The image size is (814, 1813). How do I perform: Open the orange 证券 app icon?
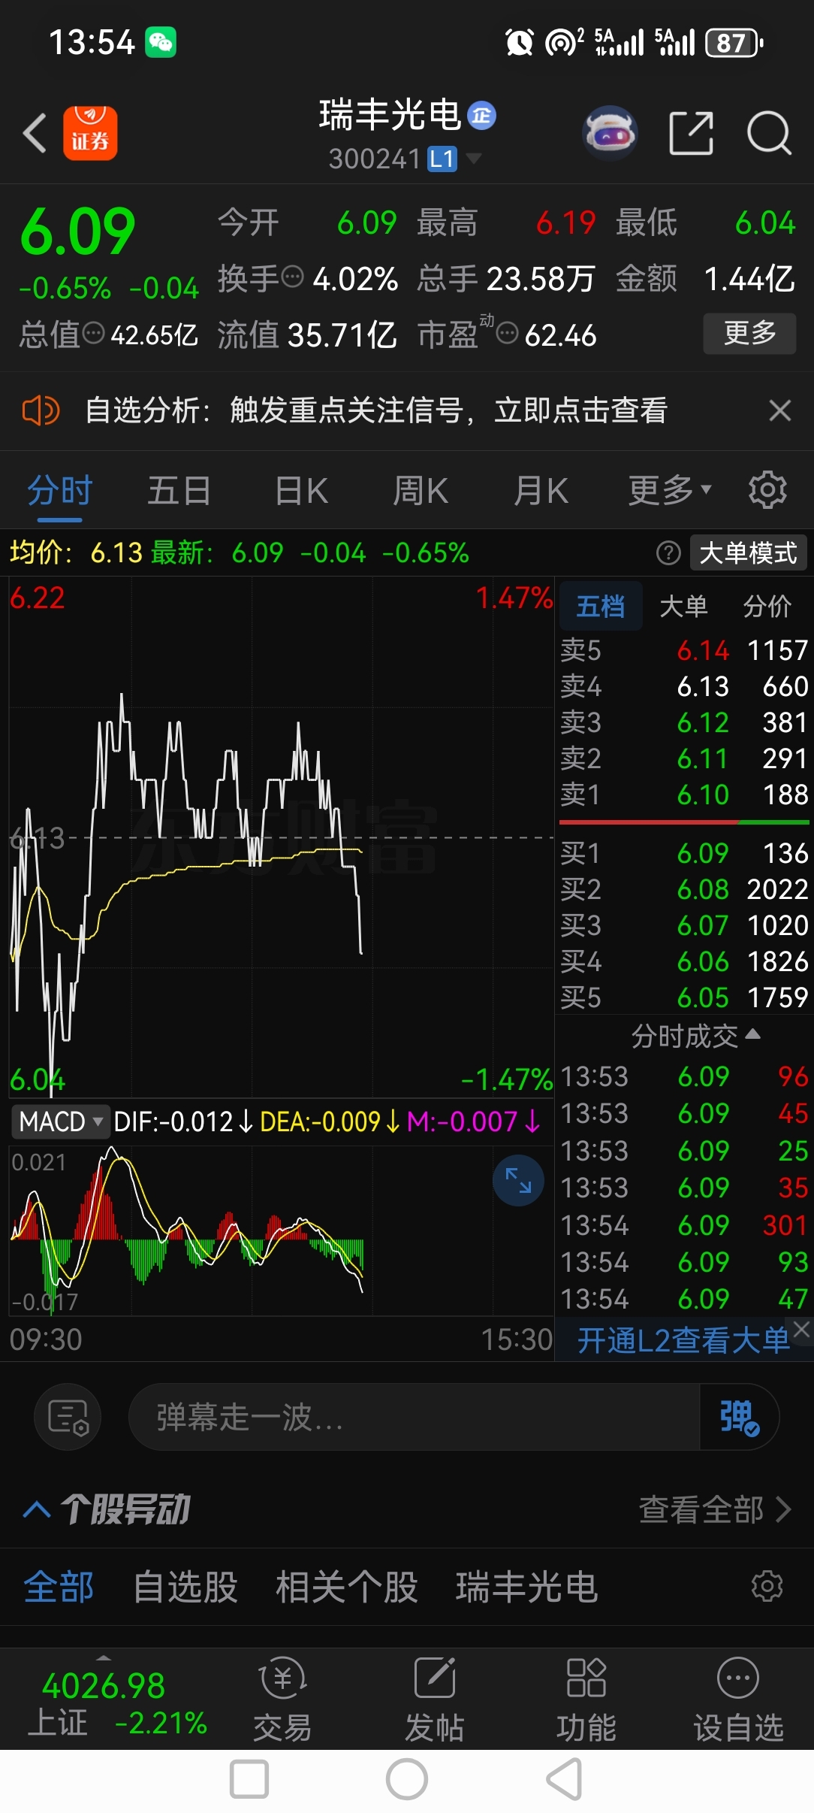[x=90, y=133]
